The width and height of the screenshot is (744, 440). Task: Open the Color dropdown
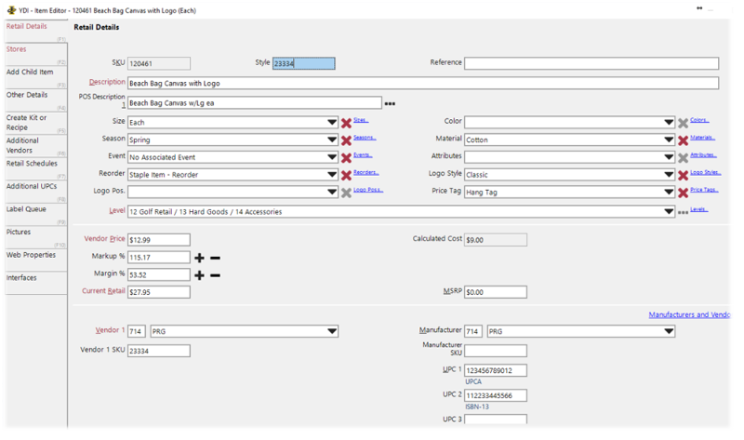(669, 123)
